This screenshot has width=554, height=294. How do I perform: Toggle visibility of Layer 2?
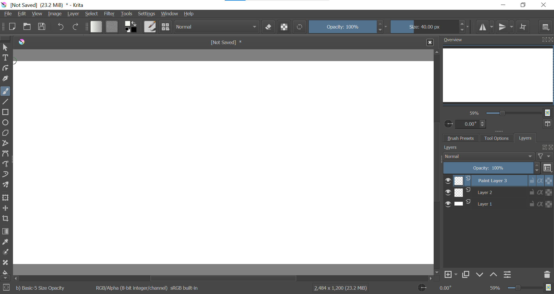pos(448,192)
